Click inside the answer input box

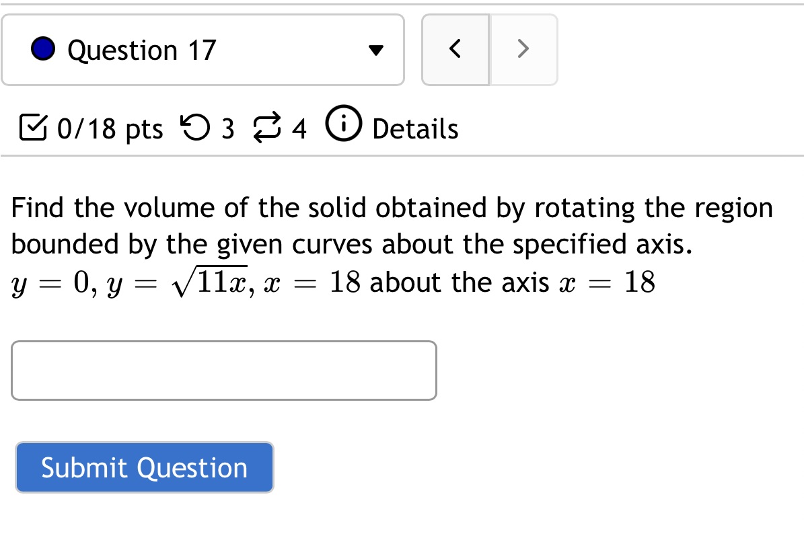tap(223, 371)
